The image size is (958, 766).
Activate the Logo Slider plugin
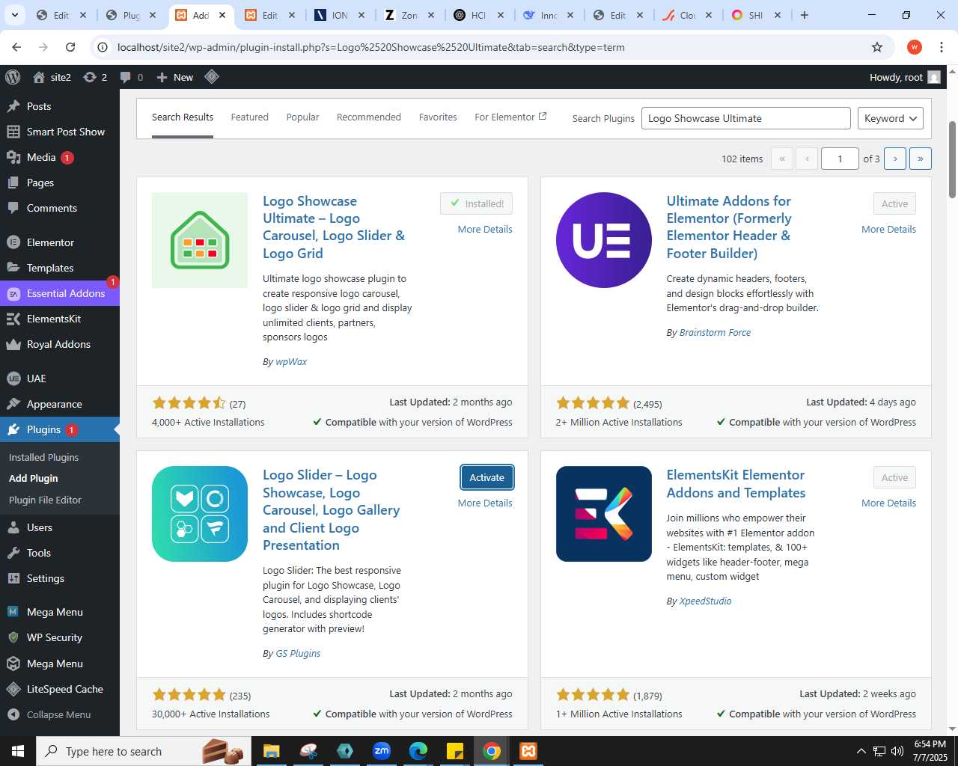(486, 477)
